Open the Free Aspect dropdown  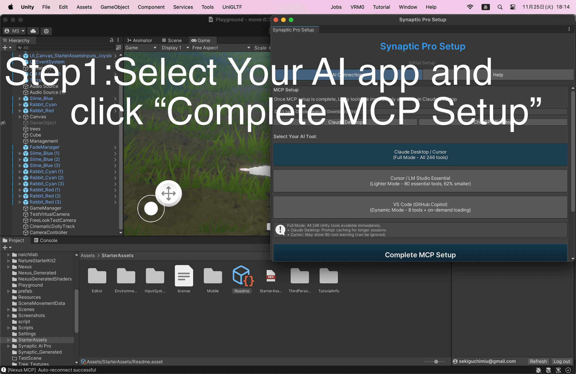221,47
